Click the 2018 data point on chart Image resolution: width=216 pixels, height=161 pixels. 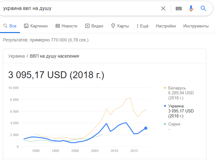pos(145,128)
